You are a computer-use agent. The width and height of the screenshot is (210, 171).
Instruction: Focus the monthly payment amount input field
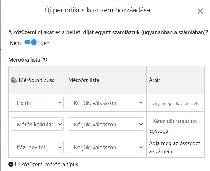click(x=175, y=103)
